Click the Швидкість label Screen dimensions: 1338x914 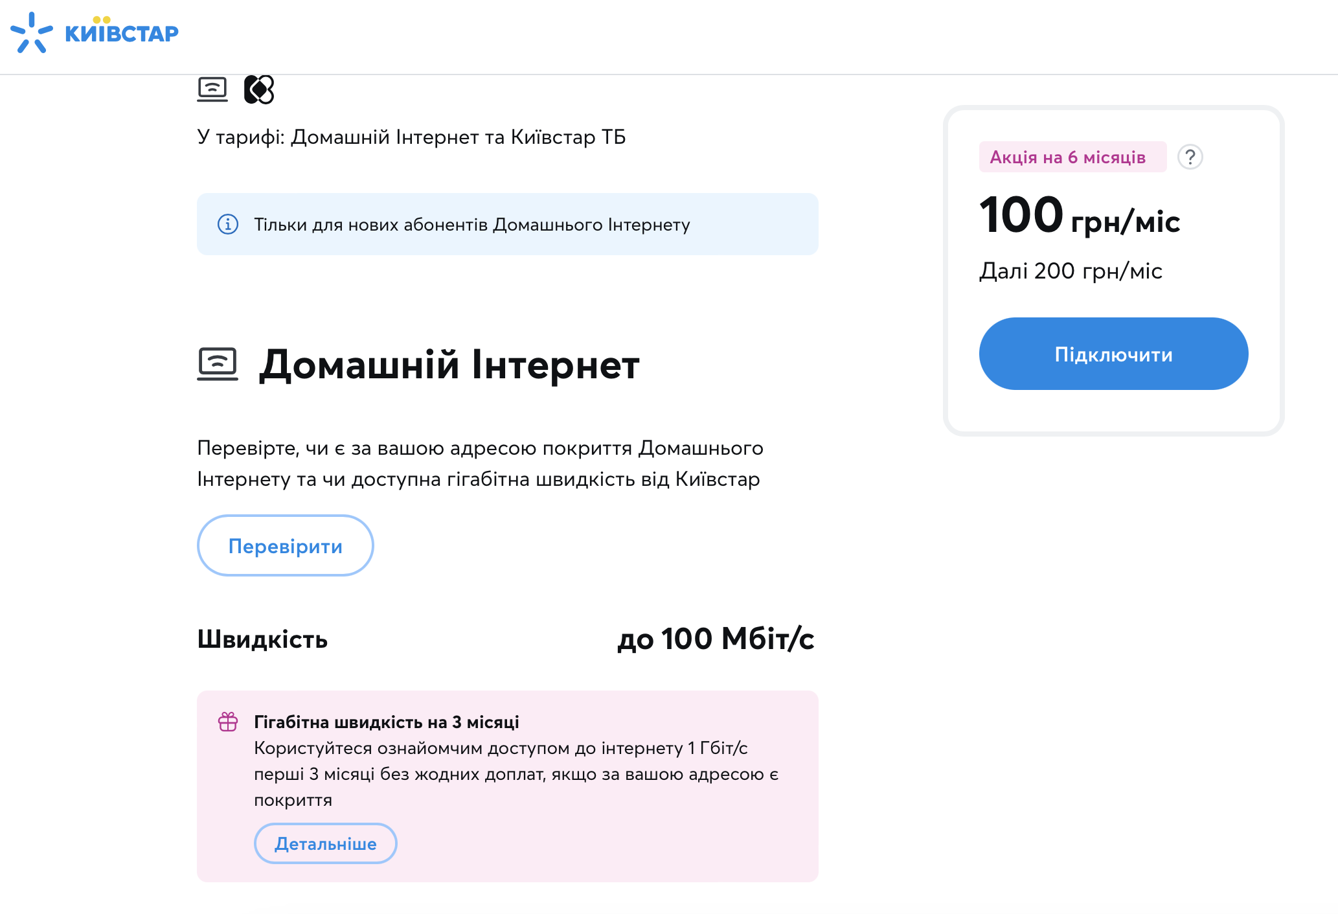click(x=262, y=639)
